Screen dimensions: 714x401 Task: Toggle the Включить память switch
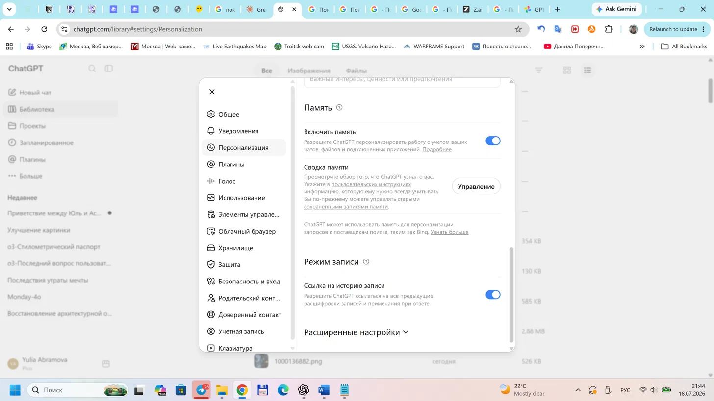[493, 141]
